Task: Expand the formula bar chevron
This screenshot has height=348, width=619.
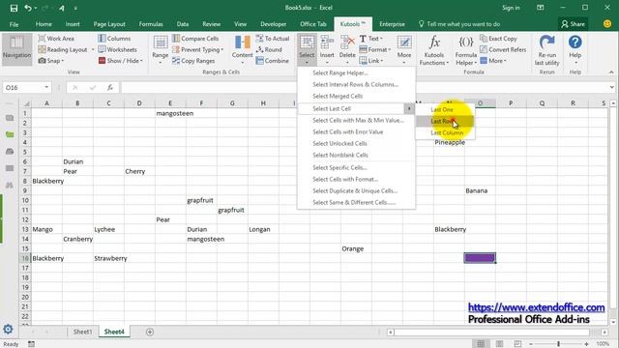Action: 611,88
